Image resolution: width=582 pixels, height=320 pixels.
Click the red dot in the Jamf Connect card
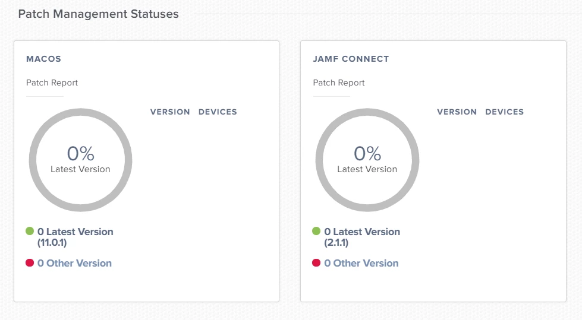[316, 263]
